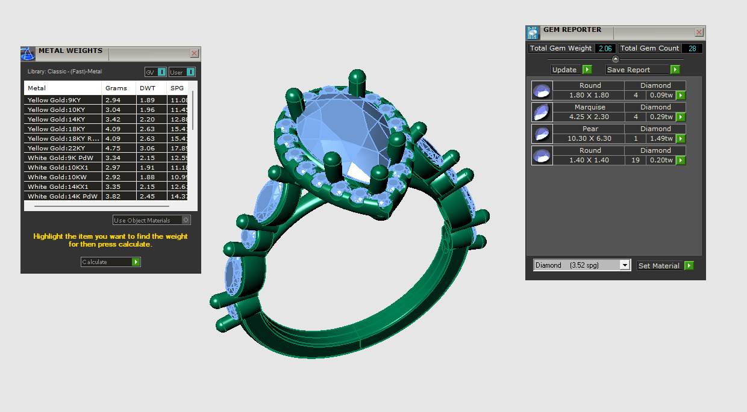
Task: Select the White Gold:14K PdW row
Action: pos(106,196)
